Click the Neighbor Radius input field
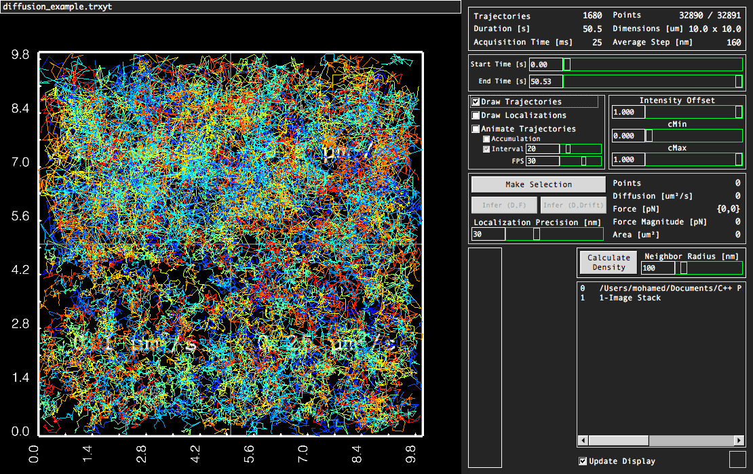Viewport: 753px width, 474px height. coord(658,268)
